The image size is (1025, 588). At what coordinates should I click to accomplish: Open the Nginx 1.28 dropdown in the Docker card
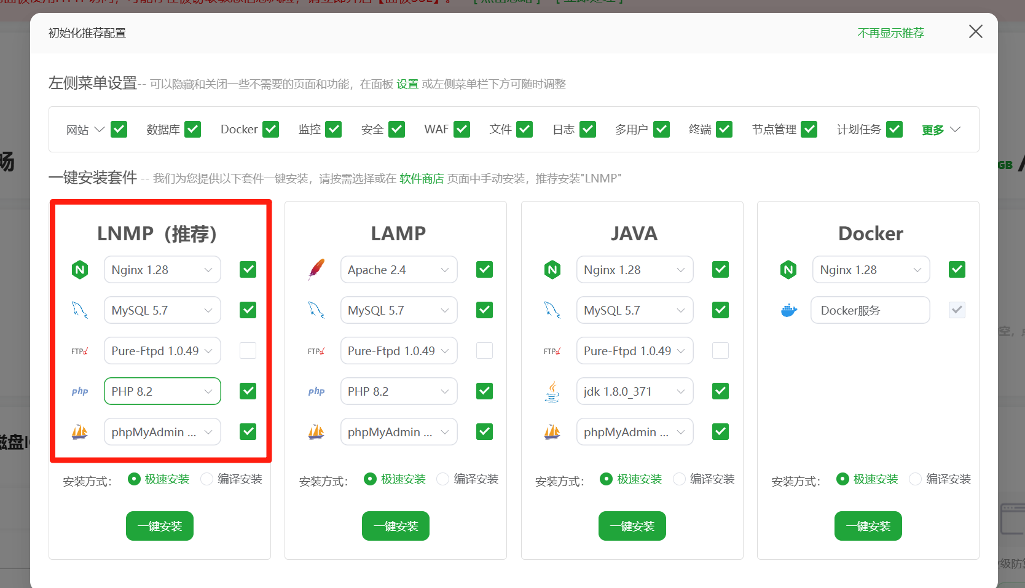(871, 270)
